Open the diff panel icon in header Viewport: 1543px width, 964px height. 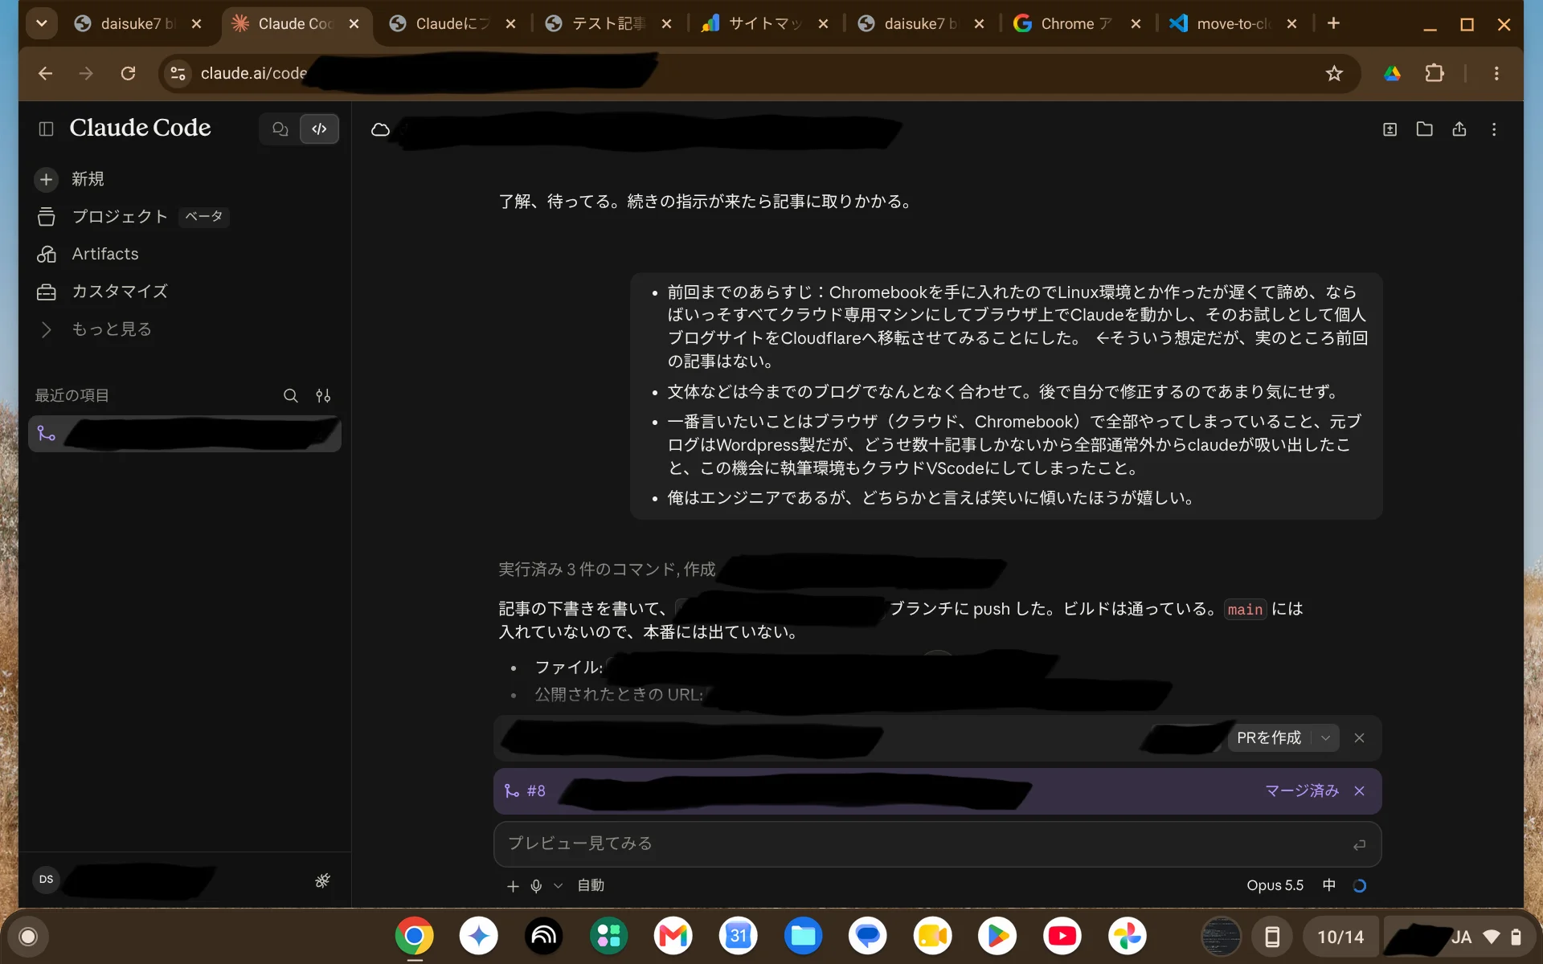tap(1390, 129)
